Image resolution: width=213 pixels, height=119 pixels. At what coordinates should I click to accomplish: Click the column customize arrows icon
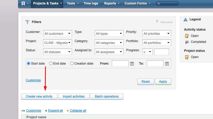23,111
